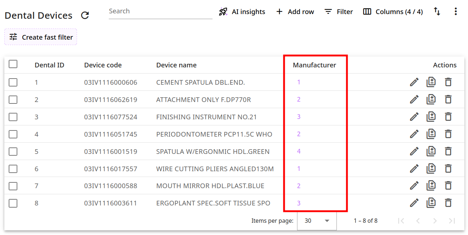This screenshot has width=468, height=235.
Task: Delete the FINISHING INSTRUMENT NO.21 row
Action: point(448,117)
